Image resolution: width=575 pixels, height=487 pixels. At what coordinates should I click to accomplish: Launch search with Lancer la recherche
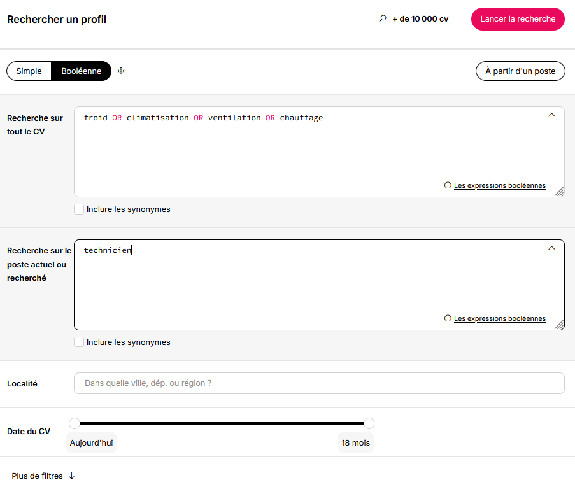click(x=518, y=19)
